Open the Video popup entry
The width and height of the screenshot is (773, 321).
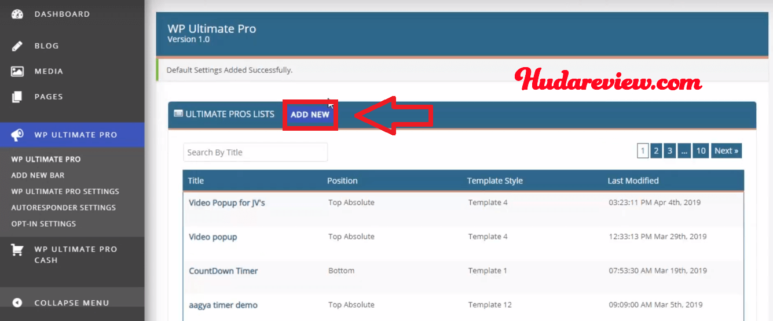213,237
